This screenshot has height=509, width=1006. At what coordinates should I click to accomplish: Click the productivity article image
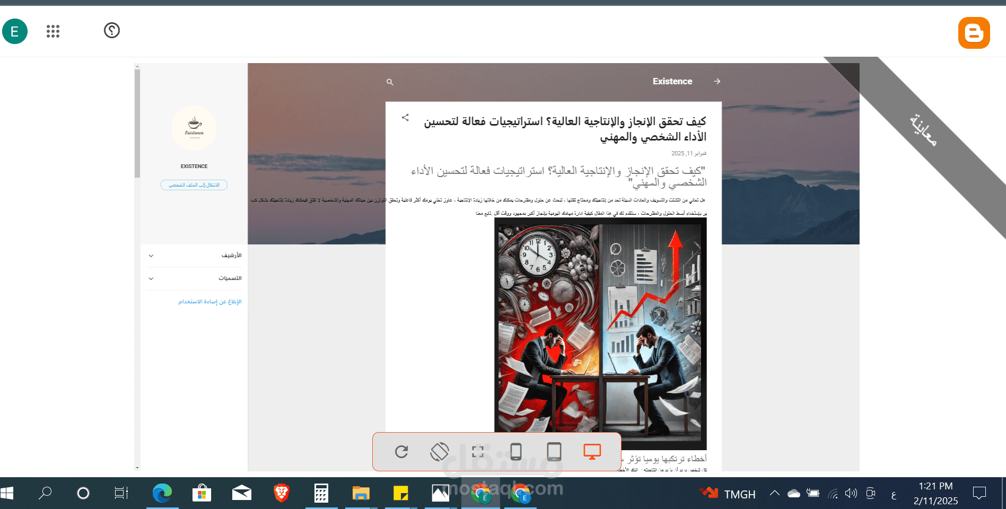pos(600,334)
